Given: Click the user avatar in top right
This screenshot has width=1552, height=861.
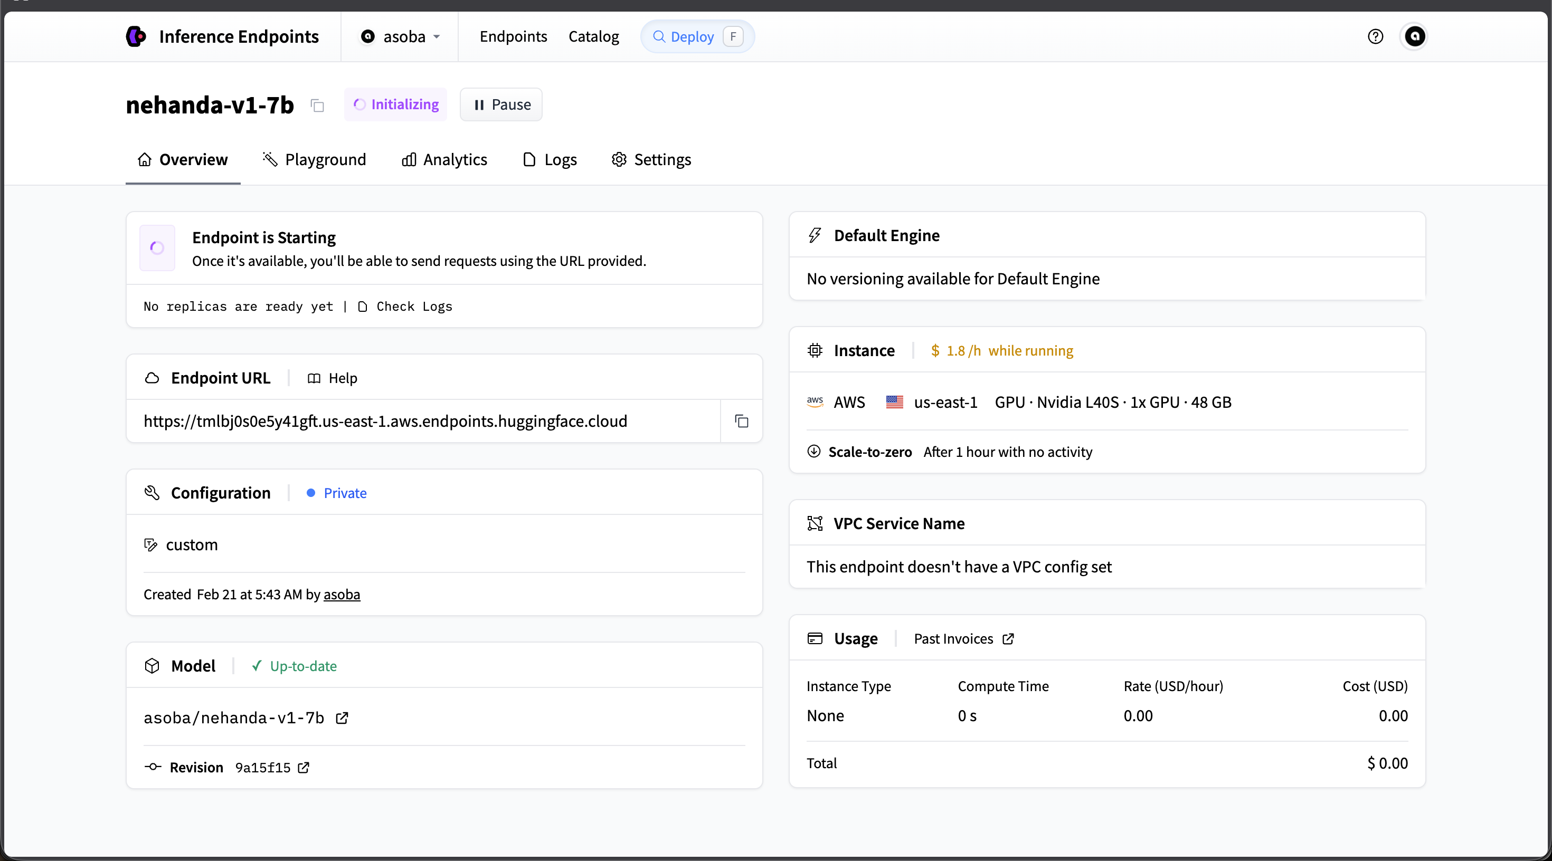Looking at the screenshot, I should (1414, 37).
